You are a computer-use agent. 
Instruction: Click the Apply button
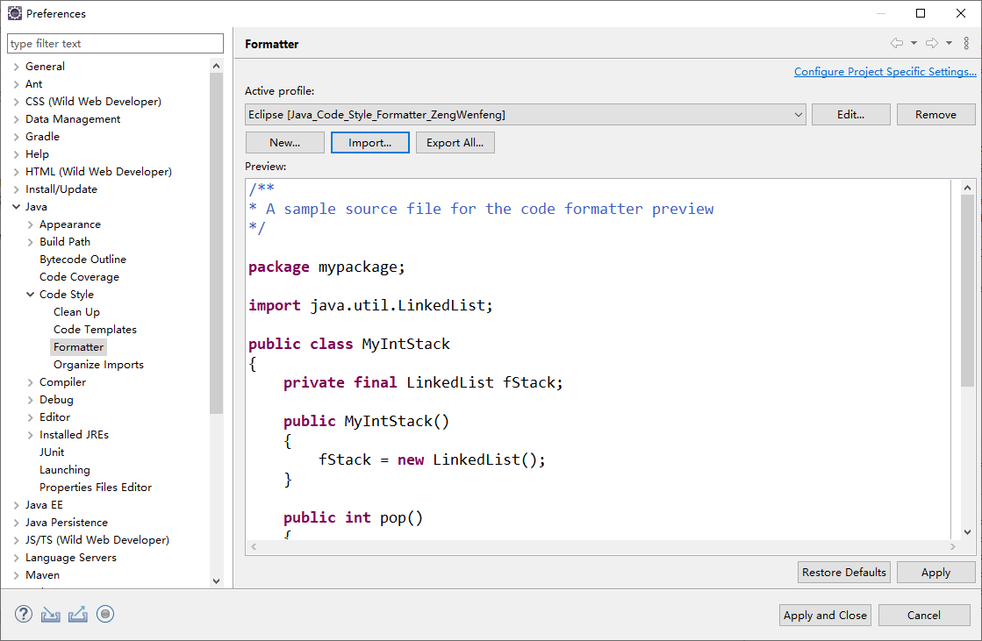click(935, 572)
